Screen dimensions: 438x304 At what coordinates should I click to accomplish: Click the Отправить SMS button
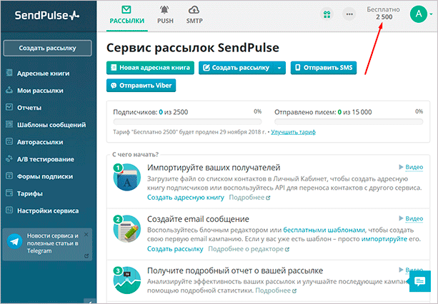324,68
